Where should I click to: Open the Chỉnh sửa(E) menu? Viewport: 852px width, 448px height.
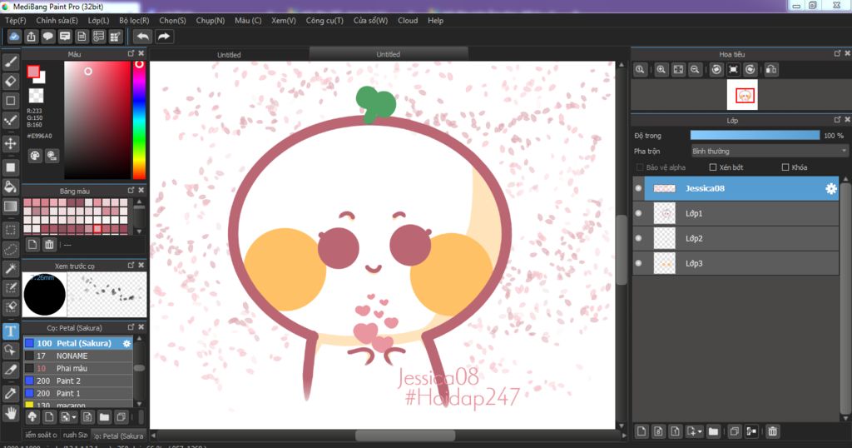click(57, 20)
